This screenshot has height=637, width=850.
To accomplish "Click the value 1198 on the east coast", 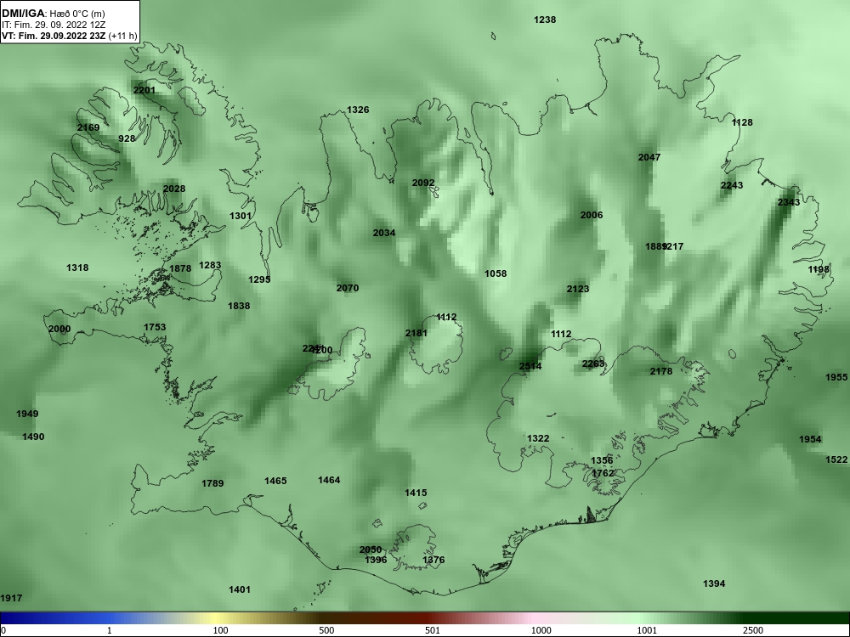I will click(819, 269).
